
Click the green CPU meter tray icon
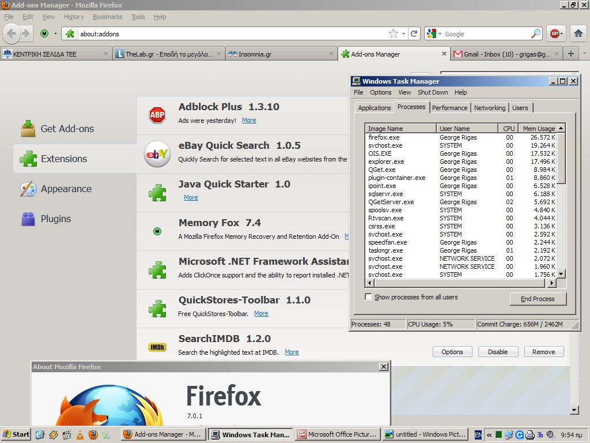point(498,435)
